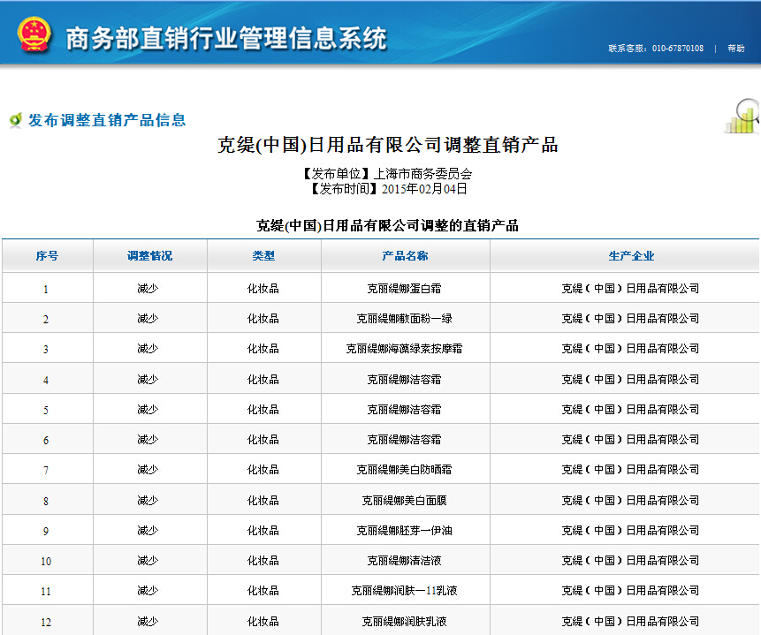Select product 克丽缇娜蛋白霜 in row 1

click(x=404, y=289)
